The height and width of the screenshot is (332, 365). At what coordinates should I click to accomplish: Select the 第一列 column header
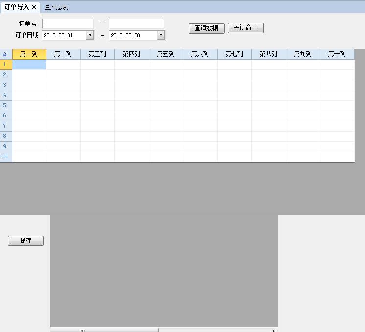[29, 54]
